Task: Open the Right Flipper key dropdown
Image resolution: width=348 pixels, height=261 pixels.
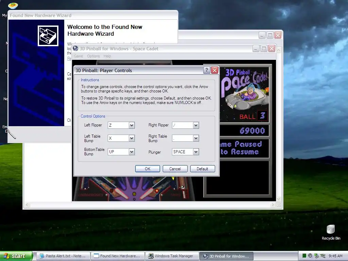Action: pos(196,125)
